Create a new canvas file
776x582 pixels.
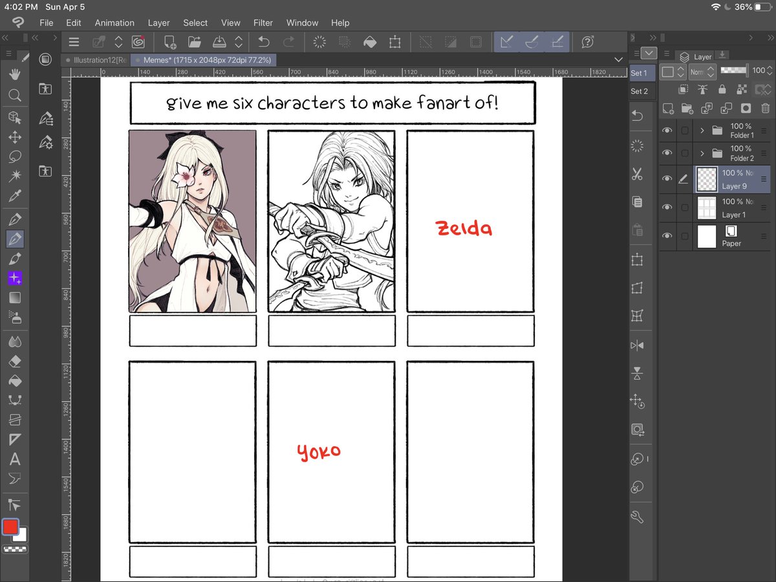[170, 42]
